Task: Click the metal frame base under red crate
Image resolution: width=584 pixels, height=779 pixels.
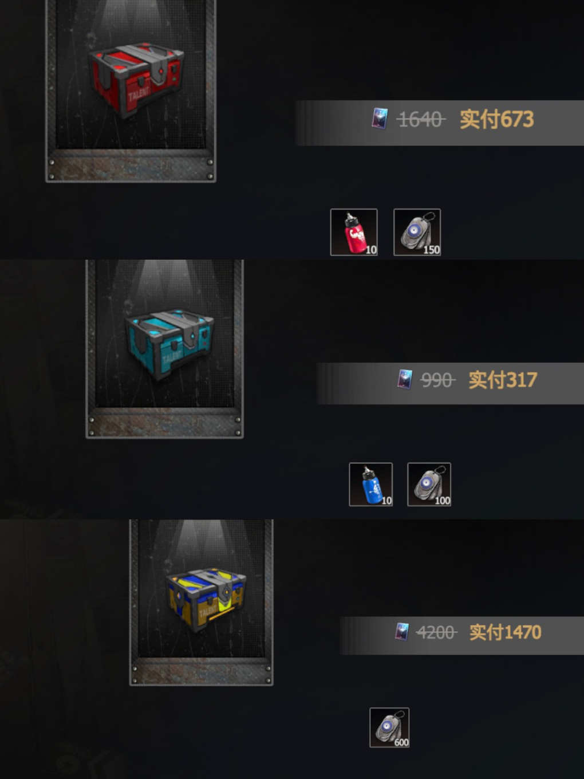Action: click(131, 166)
